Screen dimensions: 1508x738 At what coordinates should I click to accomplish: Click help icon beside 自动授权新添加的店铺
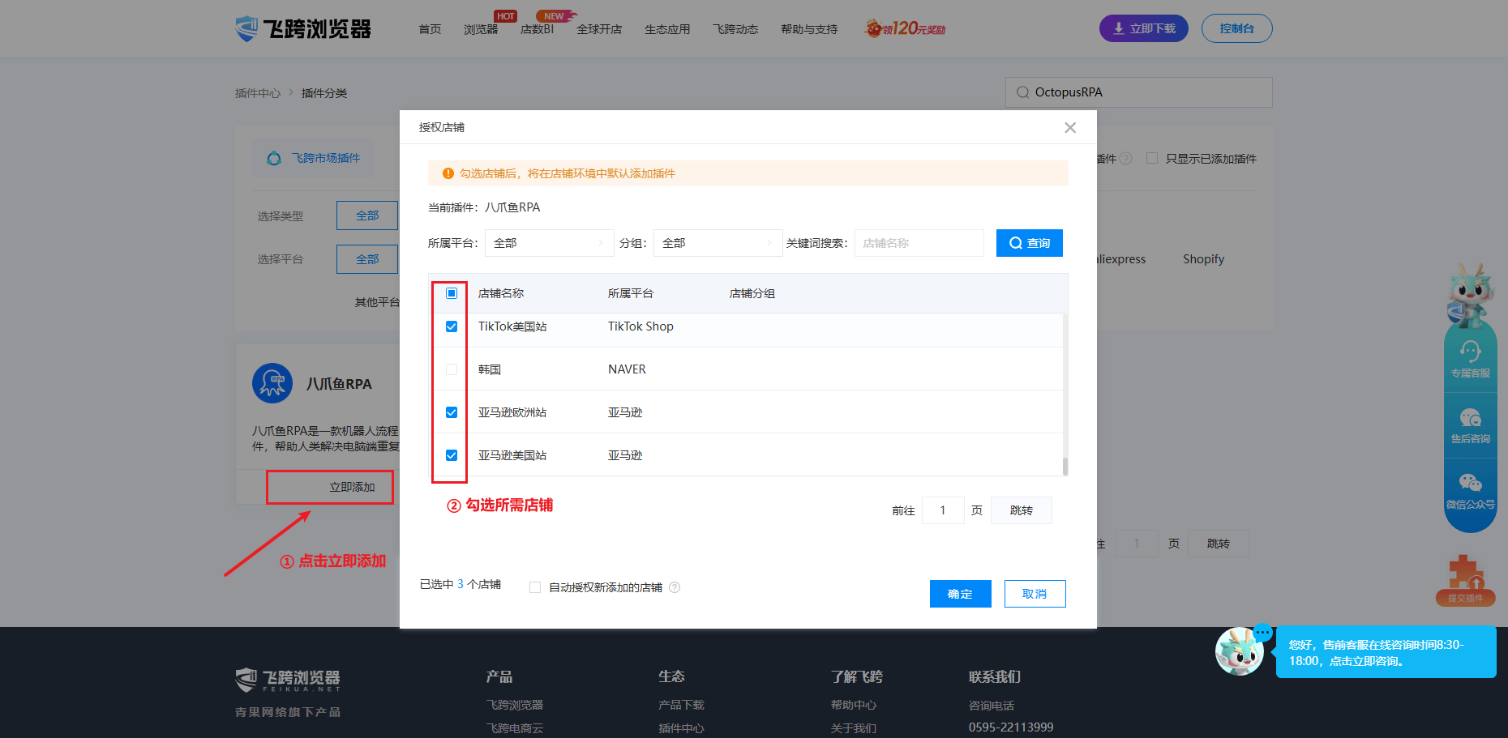[675, 587]
